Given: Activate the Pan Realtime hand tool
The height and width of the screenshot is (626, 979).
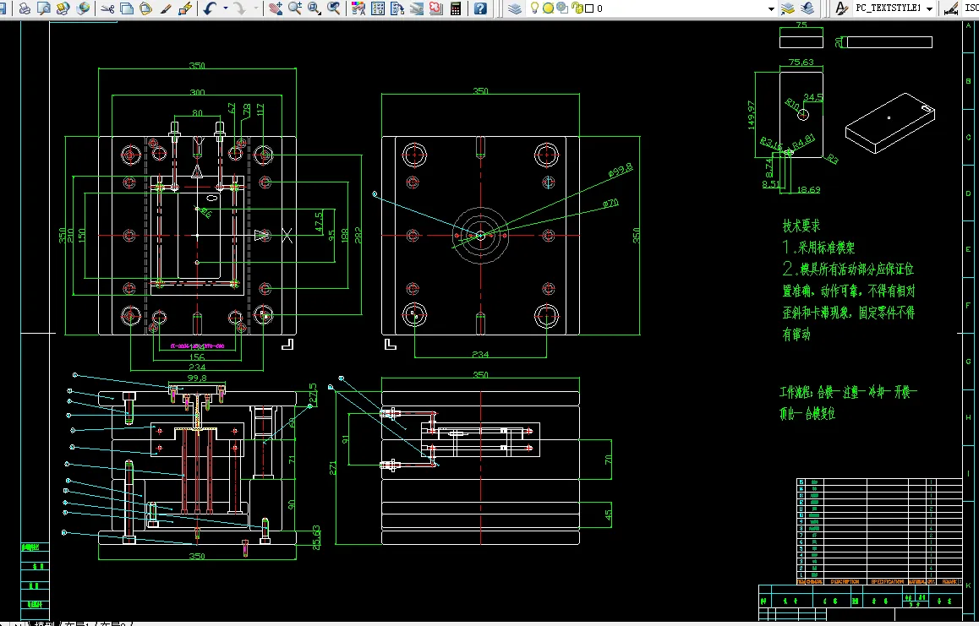Looking at the screenshot, I should point(276,8).
